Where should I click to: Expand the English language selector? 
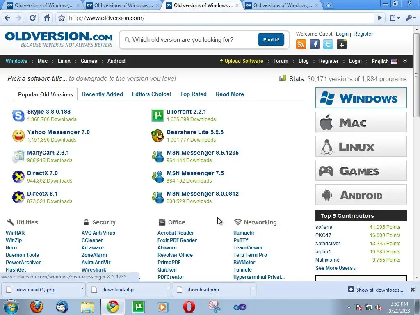pyautogui.click(x=384, y=62)
